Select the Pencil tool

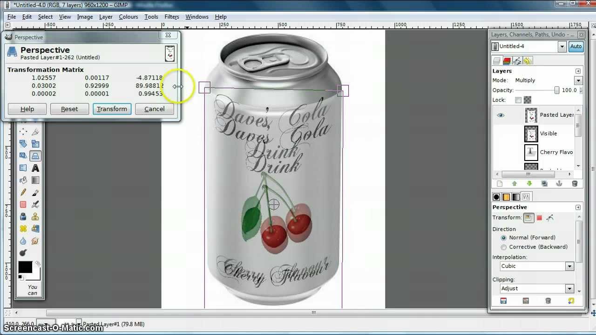tap(23, 192)
